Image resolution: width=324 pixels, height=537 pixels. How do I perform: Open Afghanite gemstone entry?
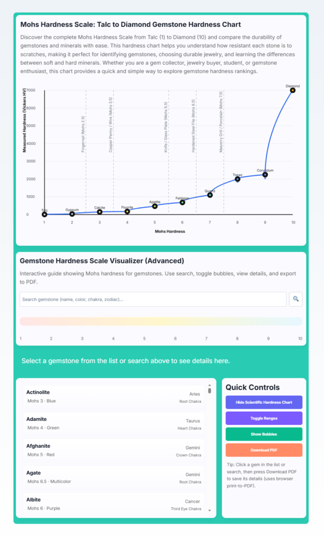tap(114, 450)
